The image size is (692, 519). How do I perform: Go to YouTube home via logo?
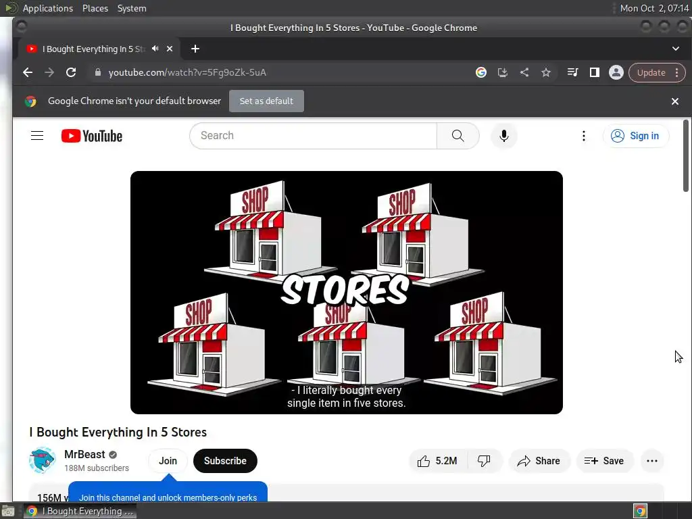(x=92, y=136)
